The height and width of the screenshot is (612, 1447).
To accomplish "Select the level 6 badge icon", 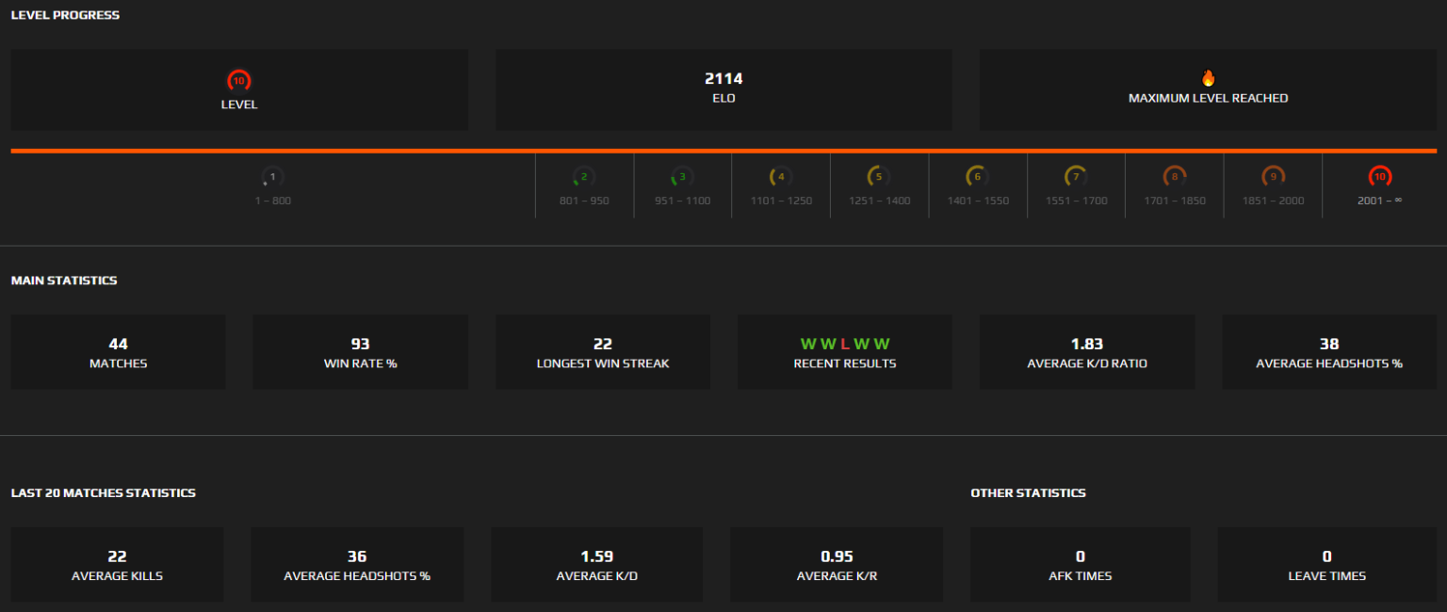I will [x=977, y=175].
